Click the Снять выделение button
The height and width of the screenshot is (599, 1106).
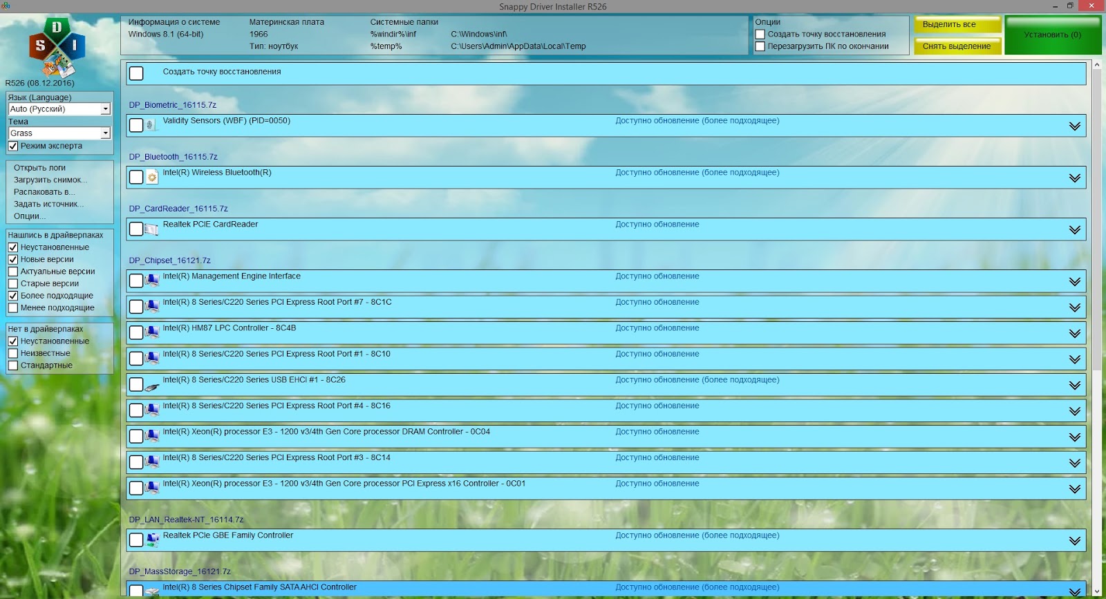coord(957,46)
